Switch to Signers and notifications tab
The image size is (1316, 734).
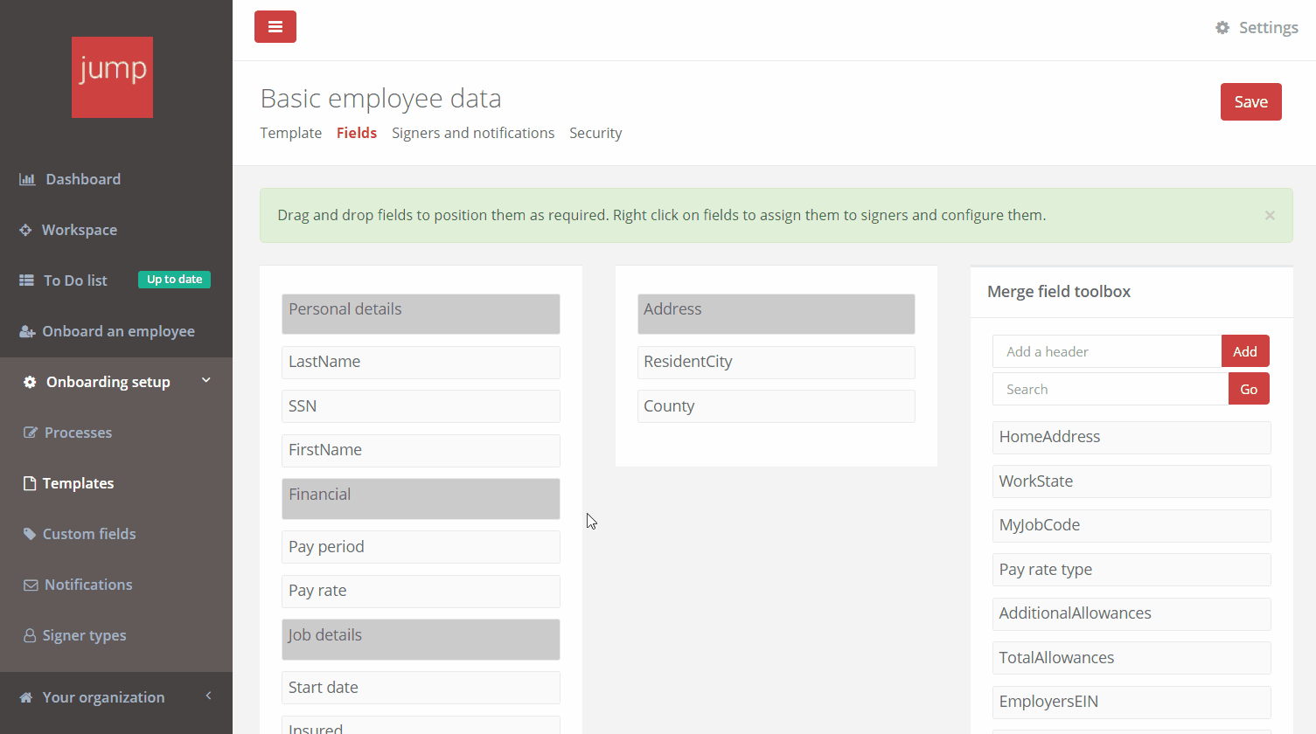coord(473,133)
